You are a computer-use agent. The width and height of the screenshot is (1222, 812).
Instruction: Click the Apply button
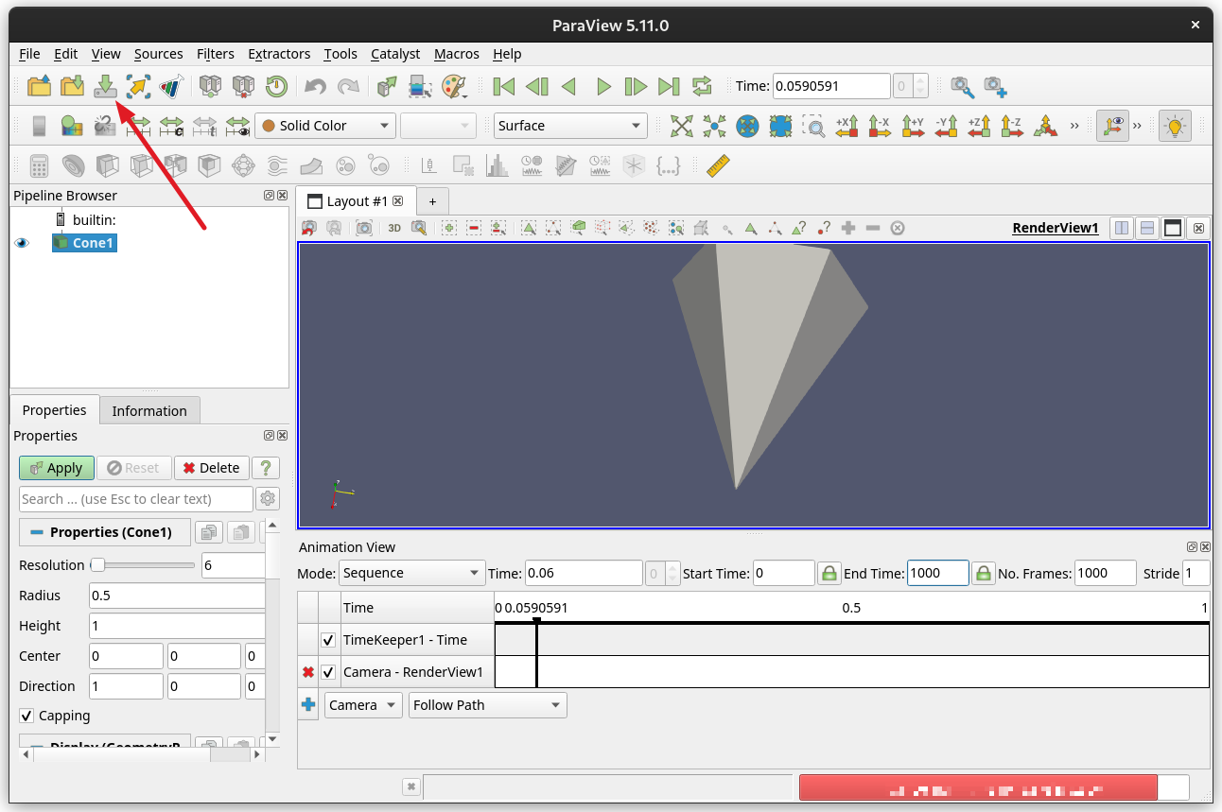click(56, 468)
